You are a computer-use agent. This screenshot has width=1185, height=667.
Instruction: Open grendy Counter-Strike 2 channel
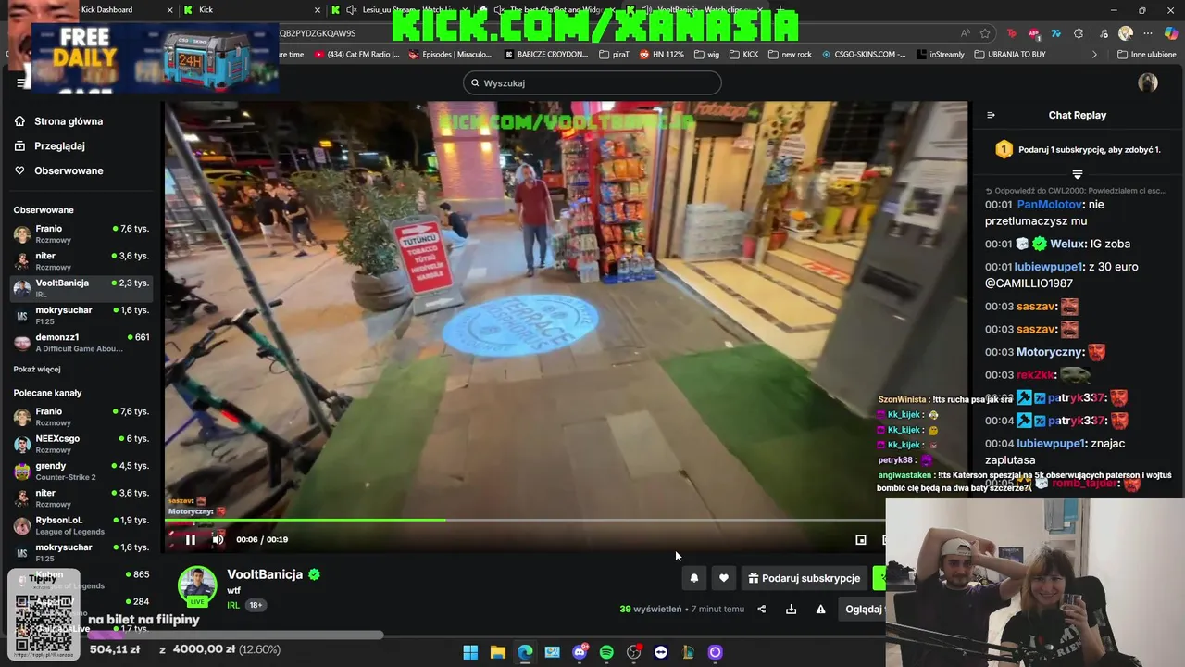[81, 471]
